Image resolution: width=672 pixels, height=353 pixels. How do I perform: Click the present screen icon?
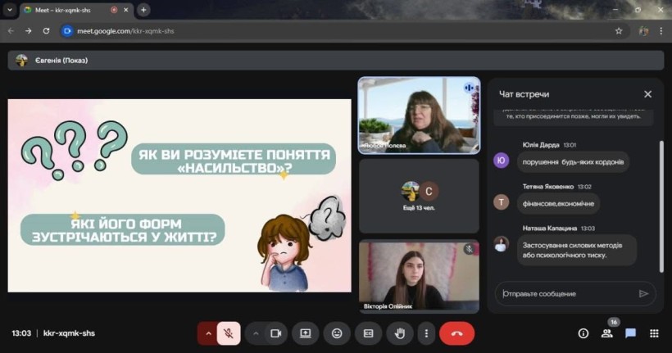click(x=306, y=333)
